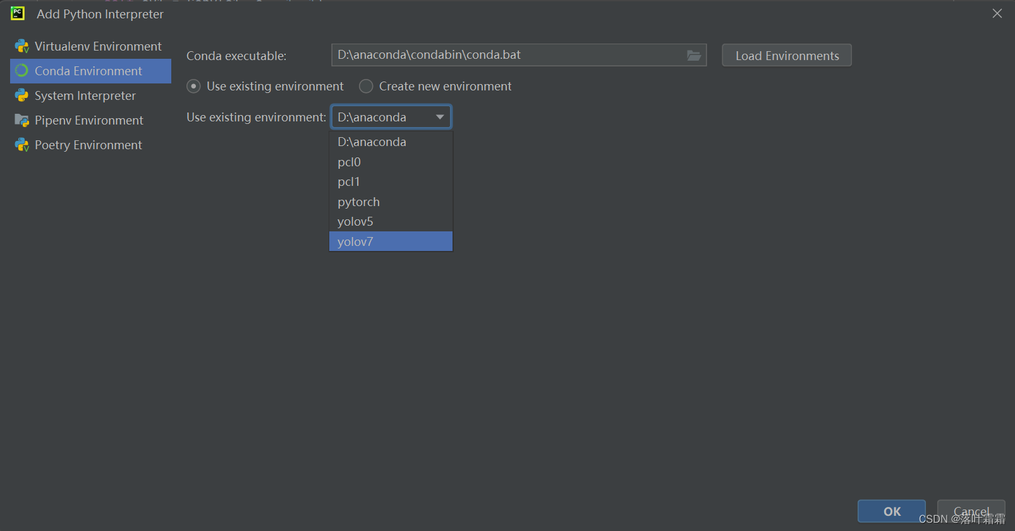Switch to System Interpreter section
This screenshot has height=531, width=1015.
90,95
